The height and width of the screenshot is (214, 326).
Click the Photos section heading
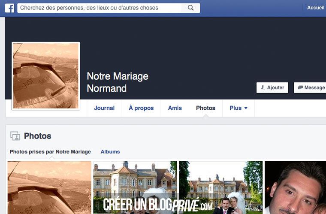[37, 136]
